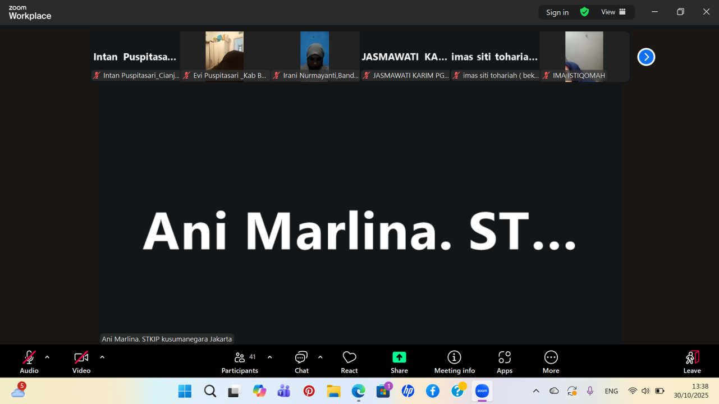Open the Chat panel

pyautogui.click(x=301, y=362)
